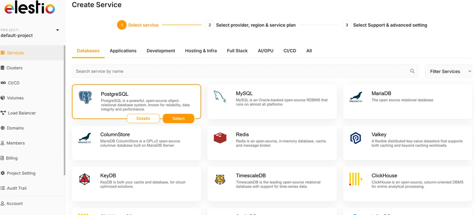Click the Valkey hexagon logo

(355, 138)
